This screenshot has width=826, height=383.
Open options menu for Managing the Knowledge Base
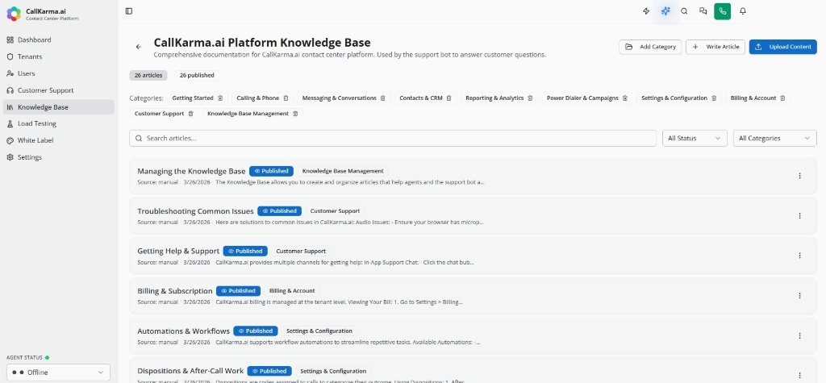[799, 176]
